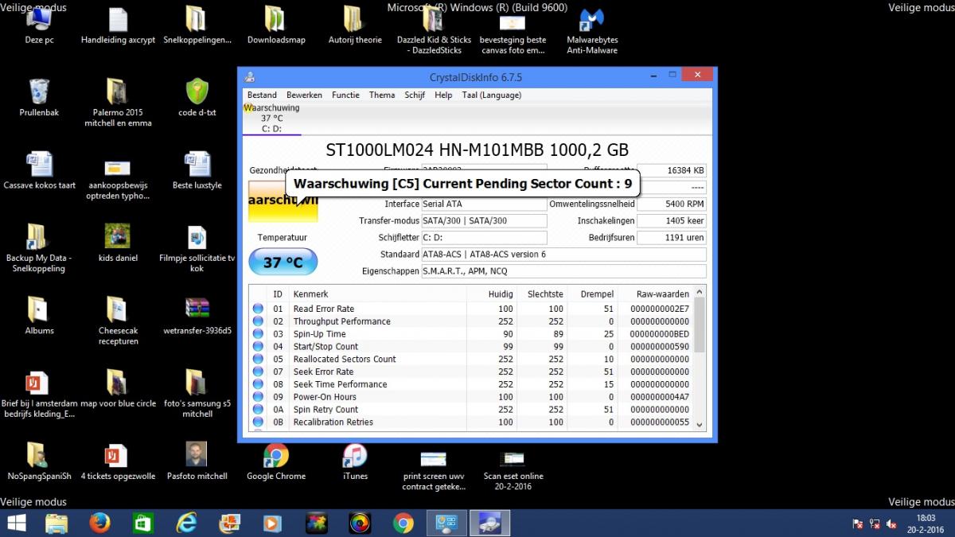955x537 pixels.
Task: Click the raw value 0000000002E7
Action: click(660, 309)
